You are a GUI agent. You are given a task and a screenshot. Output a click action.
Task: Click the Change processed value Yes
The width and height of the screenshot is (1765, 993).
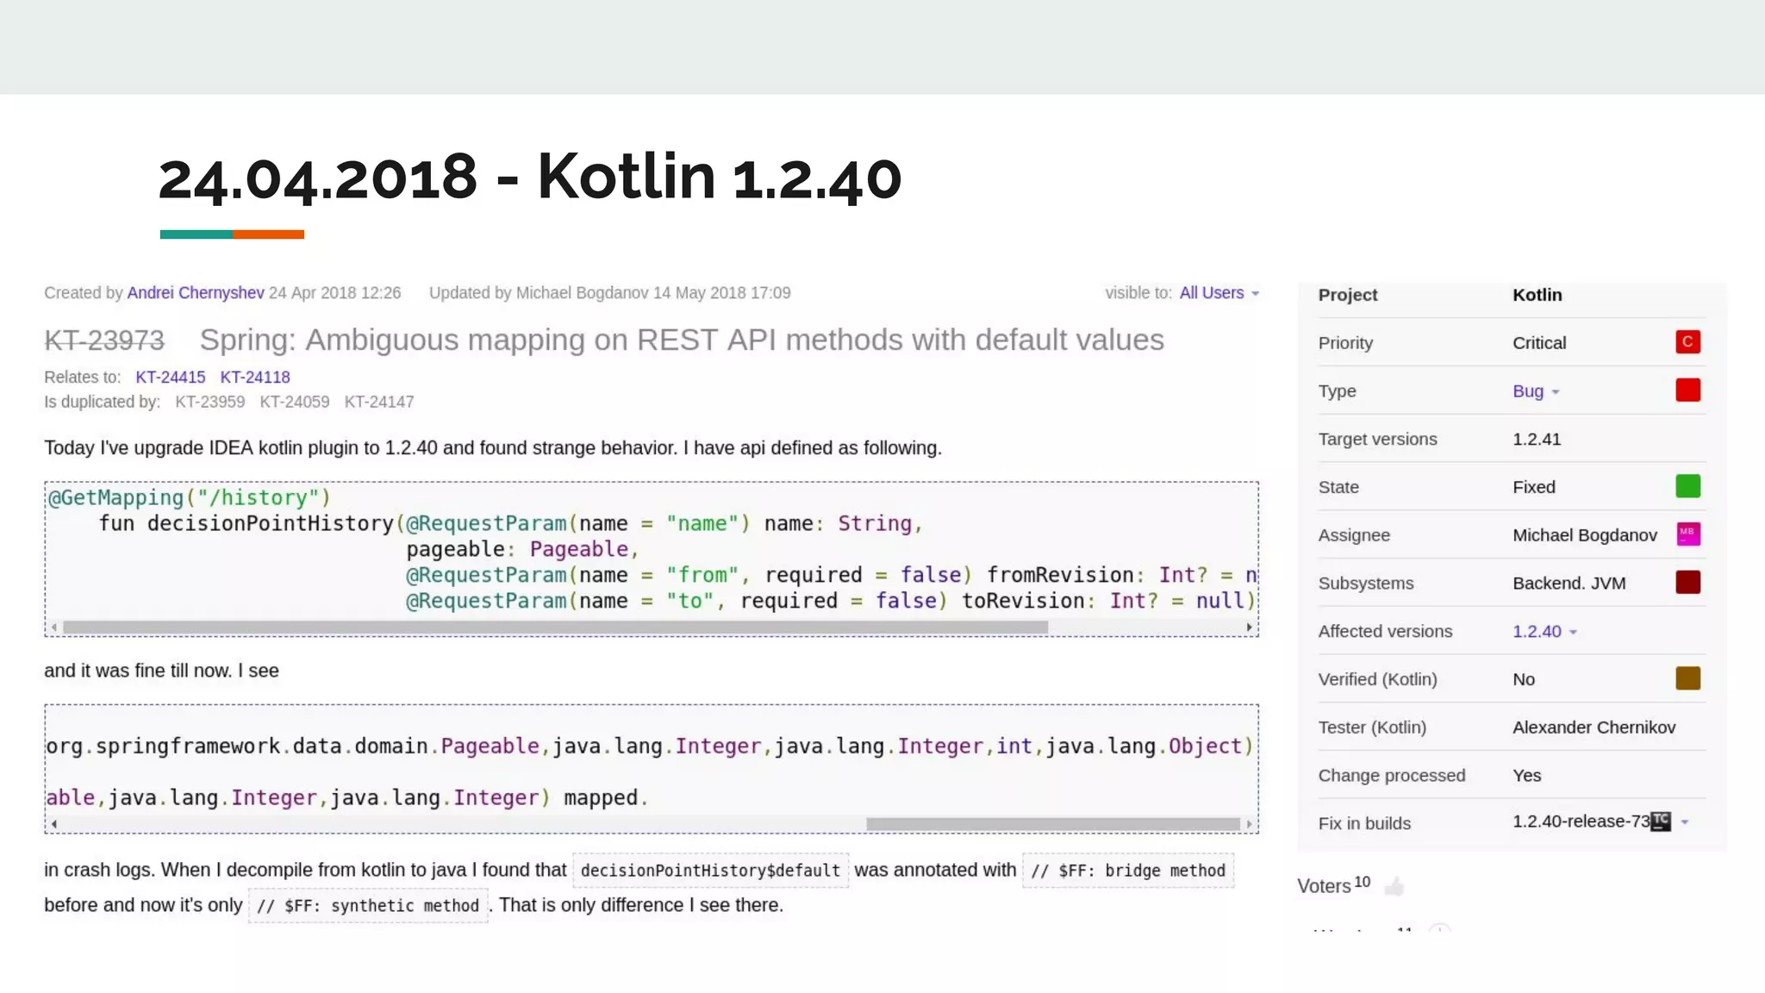click(x=1527, y=776)
